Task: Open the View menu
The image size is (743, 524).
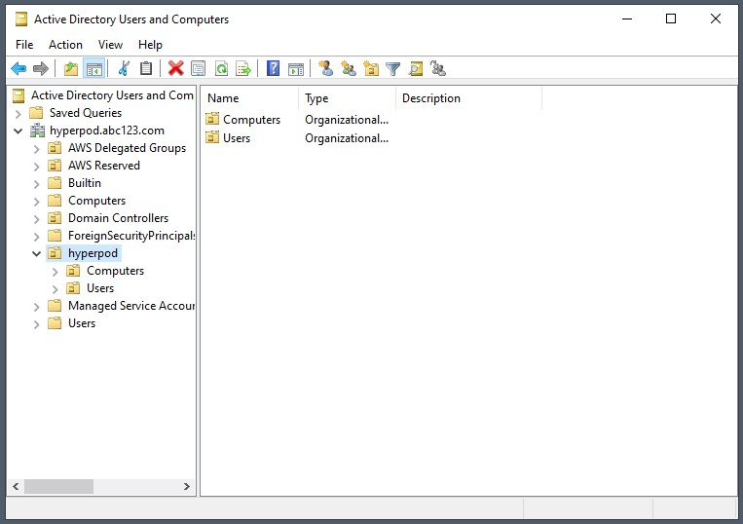Action: click(x=110, y=45)
